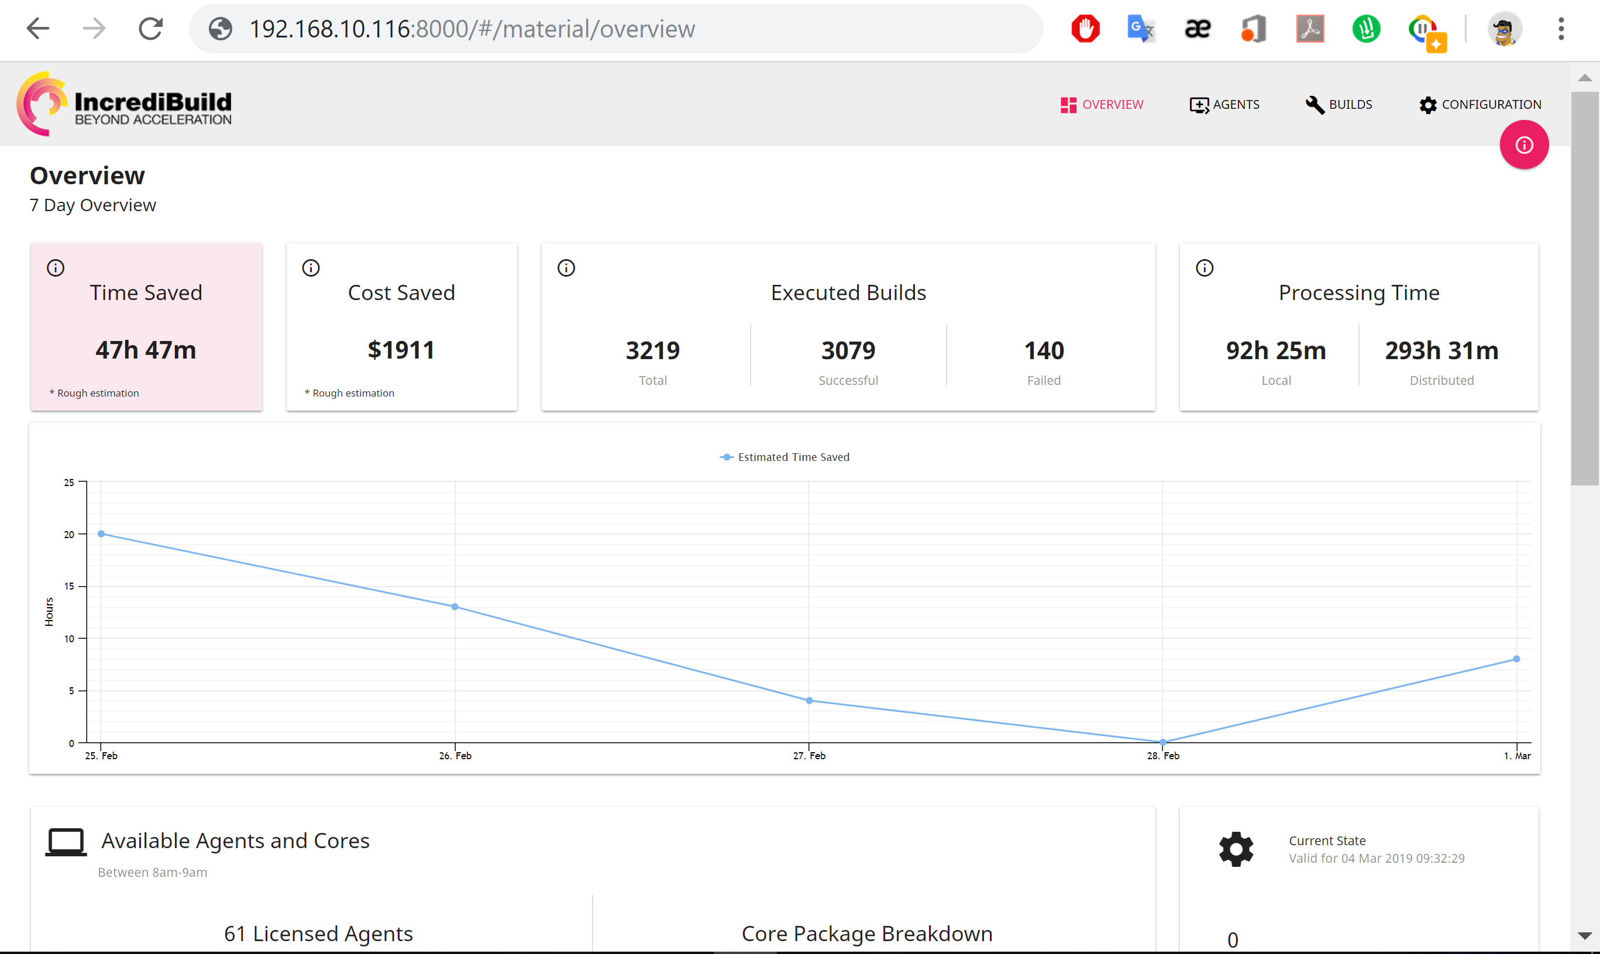Open Time Saved card info icon
This screenshot has height=954, width=1600.
pos(56,268)
